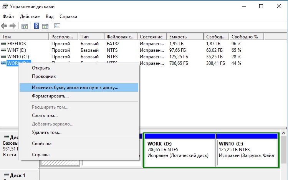This screenshot has height=180, width=288.
Task: Click the Forward arrow toolbar icon
Action: point(13,26)
